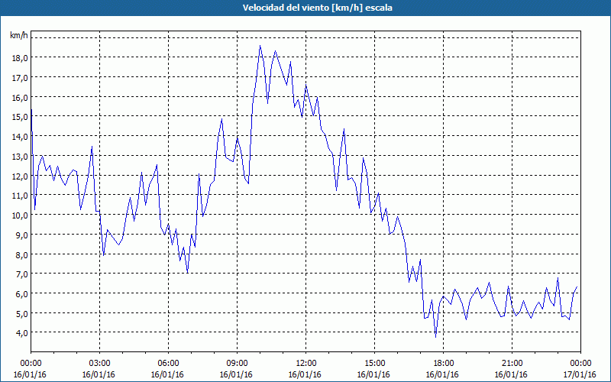The width and height of the screenshot is (611, 382).
Task: Select the '15:00' time label
Action: coord(374,364)
